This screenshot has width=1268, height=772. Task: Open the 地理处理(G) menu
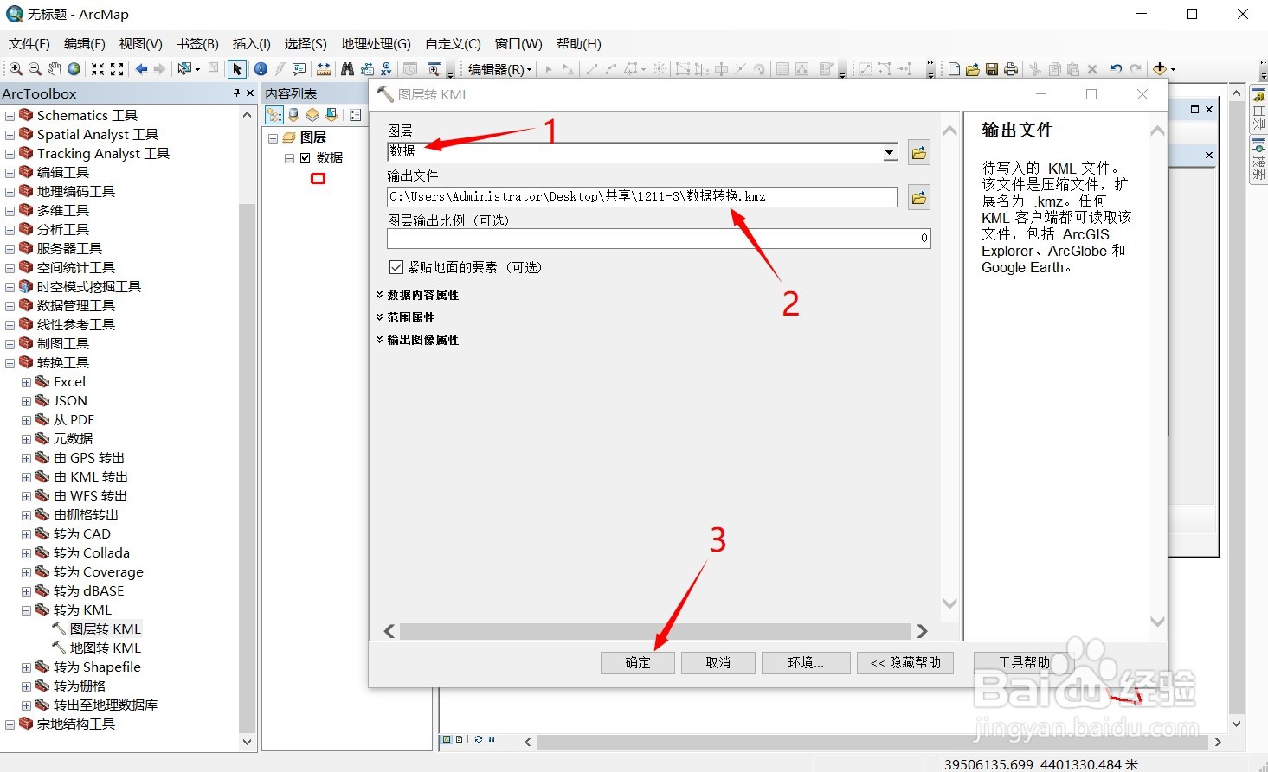[374, 44]
